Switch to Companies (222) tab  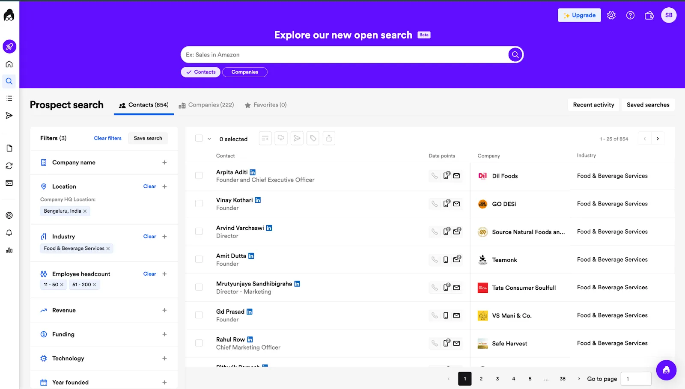[x=206, y=105]
